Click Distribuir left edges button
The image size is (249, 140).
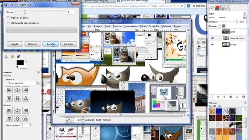(x=9, y=110)
